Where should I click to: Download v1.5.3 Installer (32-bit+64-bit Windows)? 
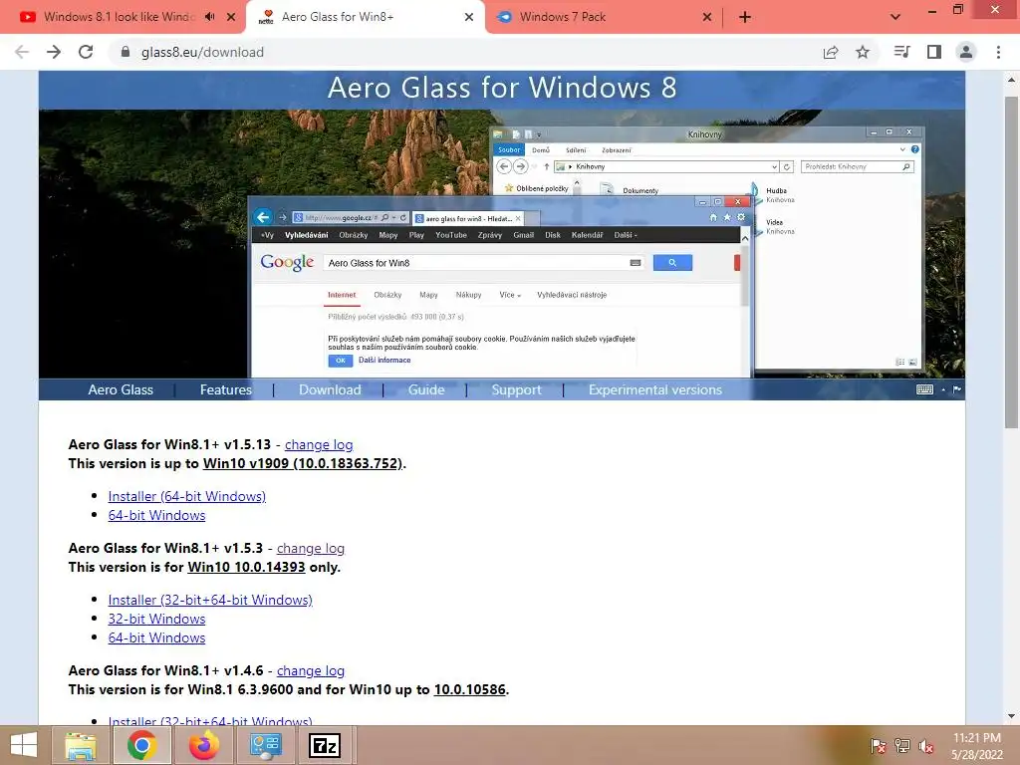[210, 600]
